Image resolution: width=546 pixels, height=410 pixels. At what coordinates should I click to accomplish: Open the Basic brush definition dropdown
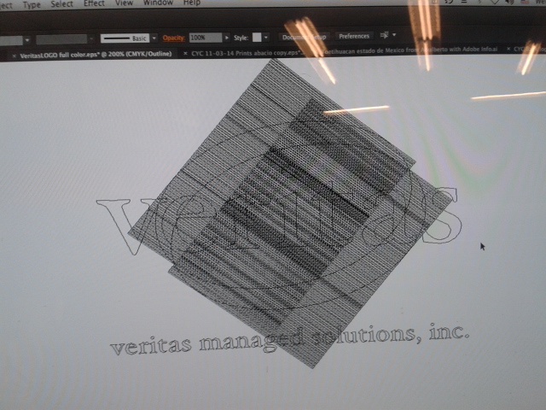pos(154,38)
